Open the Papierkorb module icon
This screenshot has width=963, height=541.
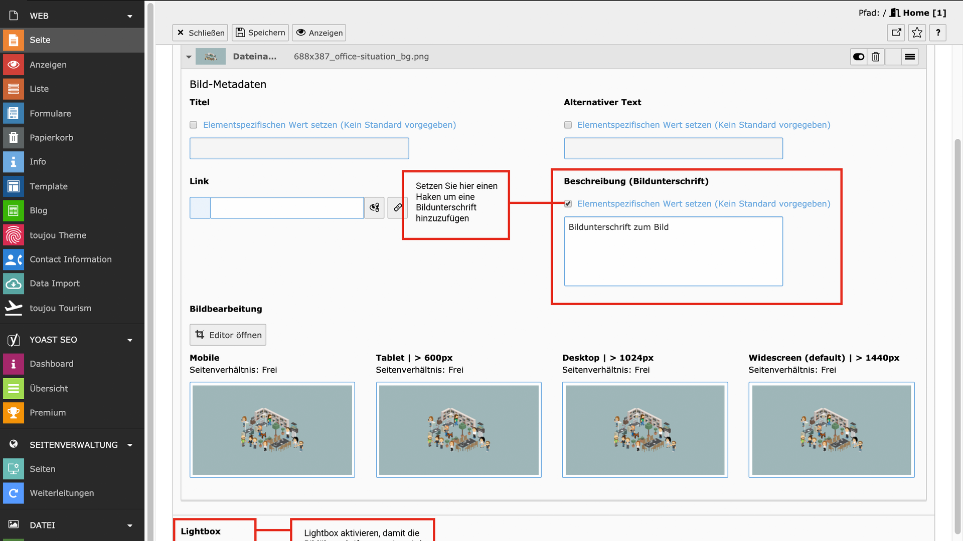14,137
